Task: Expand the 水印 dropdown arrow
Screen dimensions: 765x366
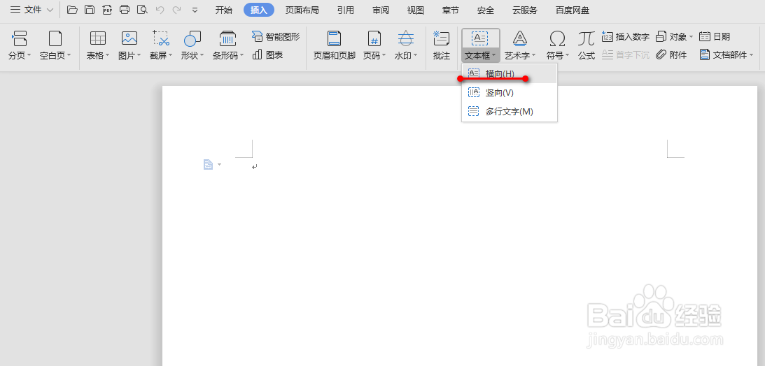Action: pos(415,55)
